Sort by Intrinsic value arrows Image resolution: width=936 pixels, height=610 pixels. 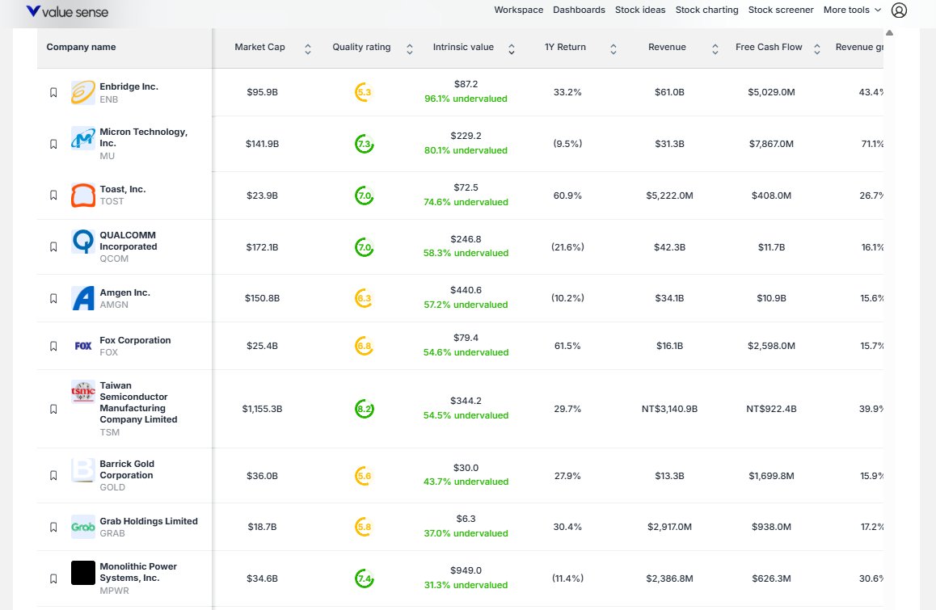512,49
